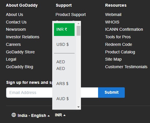The height and width of the screenshot is (123, 150).
Task: Click the Resources column heading
Action: [116, 5]
